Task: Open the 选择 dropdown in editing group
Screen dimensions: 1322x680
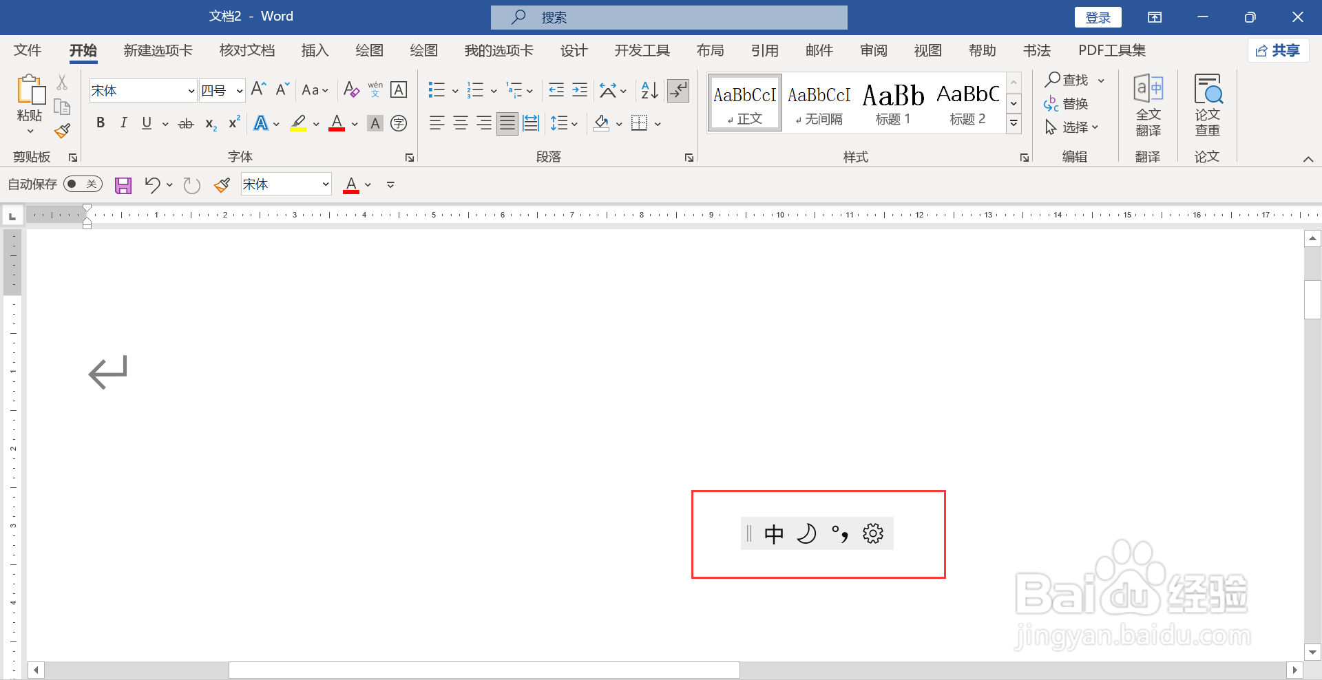Action: pyautogui.click(x=1071, y=127)
